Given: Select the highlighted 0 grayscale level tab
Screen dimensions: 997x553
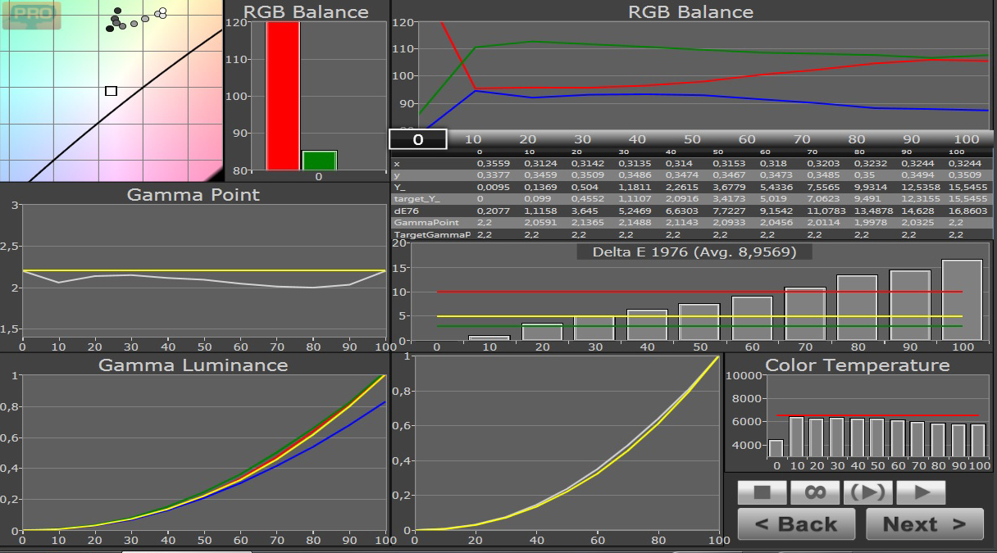Looking at the screenshot, I should click(x=417, y=139).
